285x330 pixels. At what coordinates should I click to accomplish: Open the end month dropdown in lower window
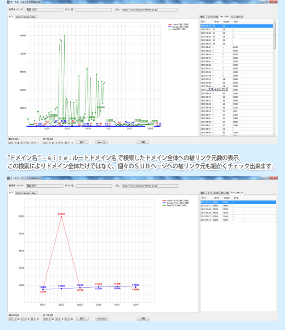tap(58, 319)
